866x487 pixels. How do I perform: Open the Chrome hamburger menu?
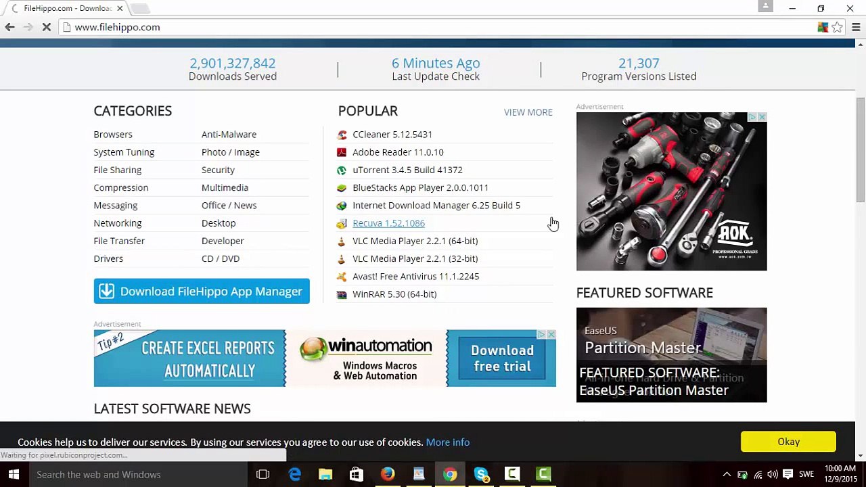click(x=856, y=27)
